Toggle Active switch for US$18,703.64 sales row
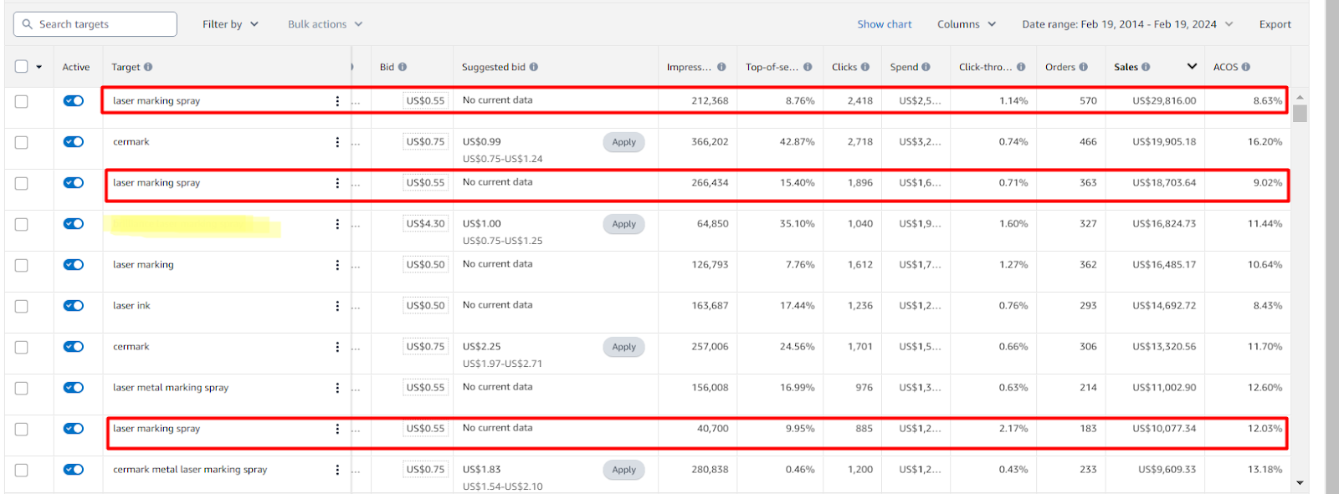The height and width of the screenshot is (494, 1339). (74, 182)
